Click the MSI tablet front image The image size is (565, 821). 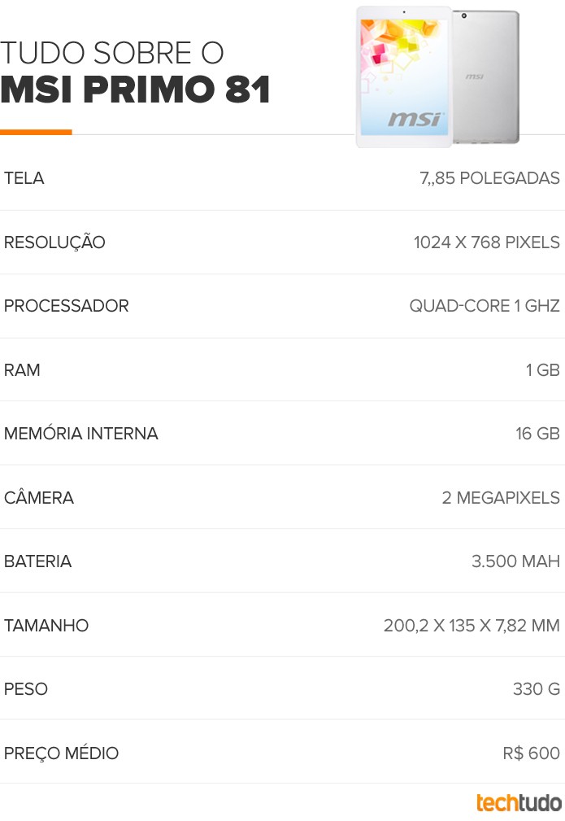pyautogui.click(x=404, y=76)
